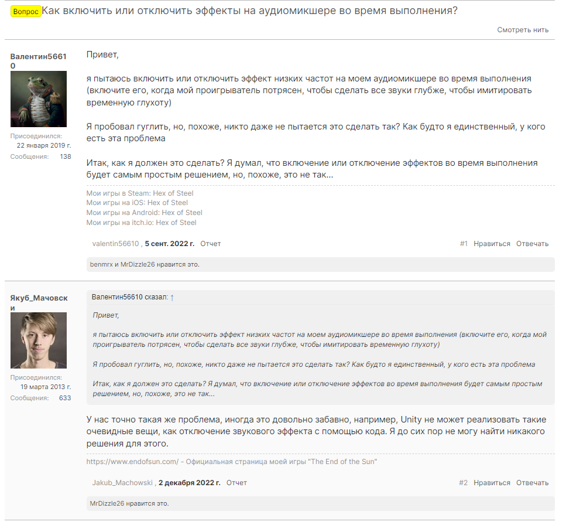Click 'Отвечать' on post #2
The image size is (566, 525).
tap(532, 483)
